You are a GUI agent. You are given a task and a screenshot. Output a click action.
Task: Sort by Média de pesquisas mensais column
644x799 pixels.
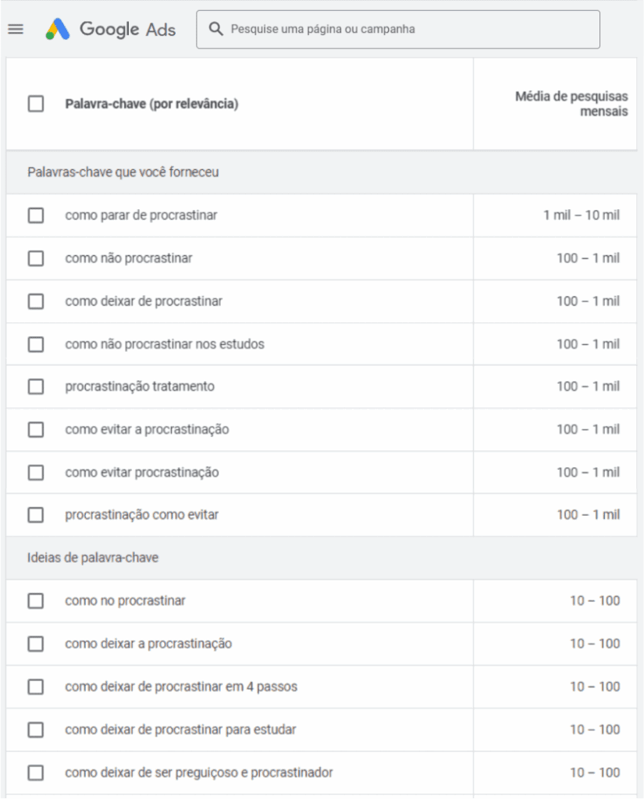point(571,104)
